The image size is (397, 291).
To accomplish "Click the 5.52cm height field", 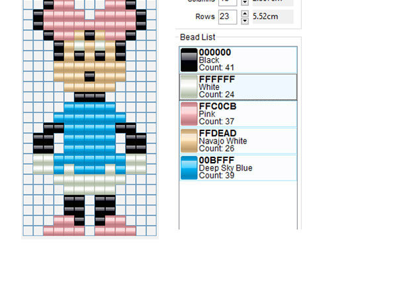I will pos(273,17).
